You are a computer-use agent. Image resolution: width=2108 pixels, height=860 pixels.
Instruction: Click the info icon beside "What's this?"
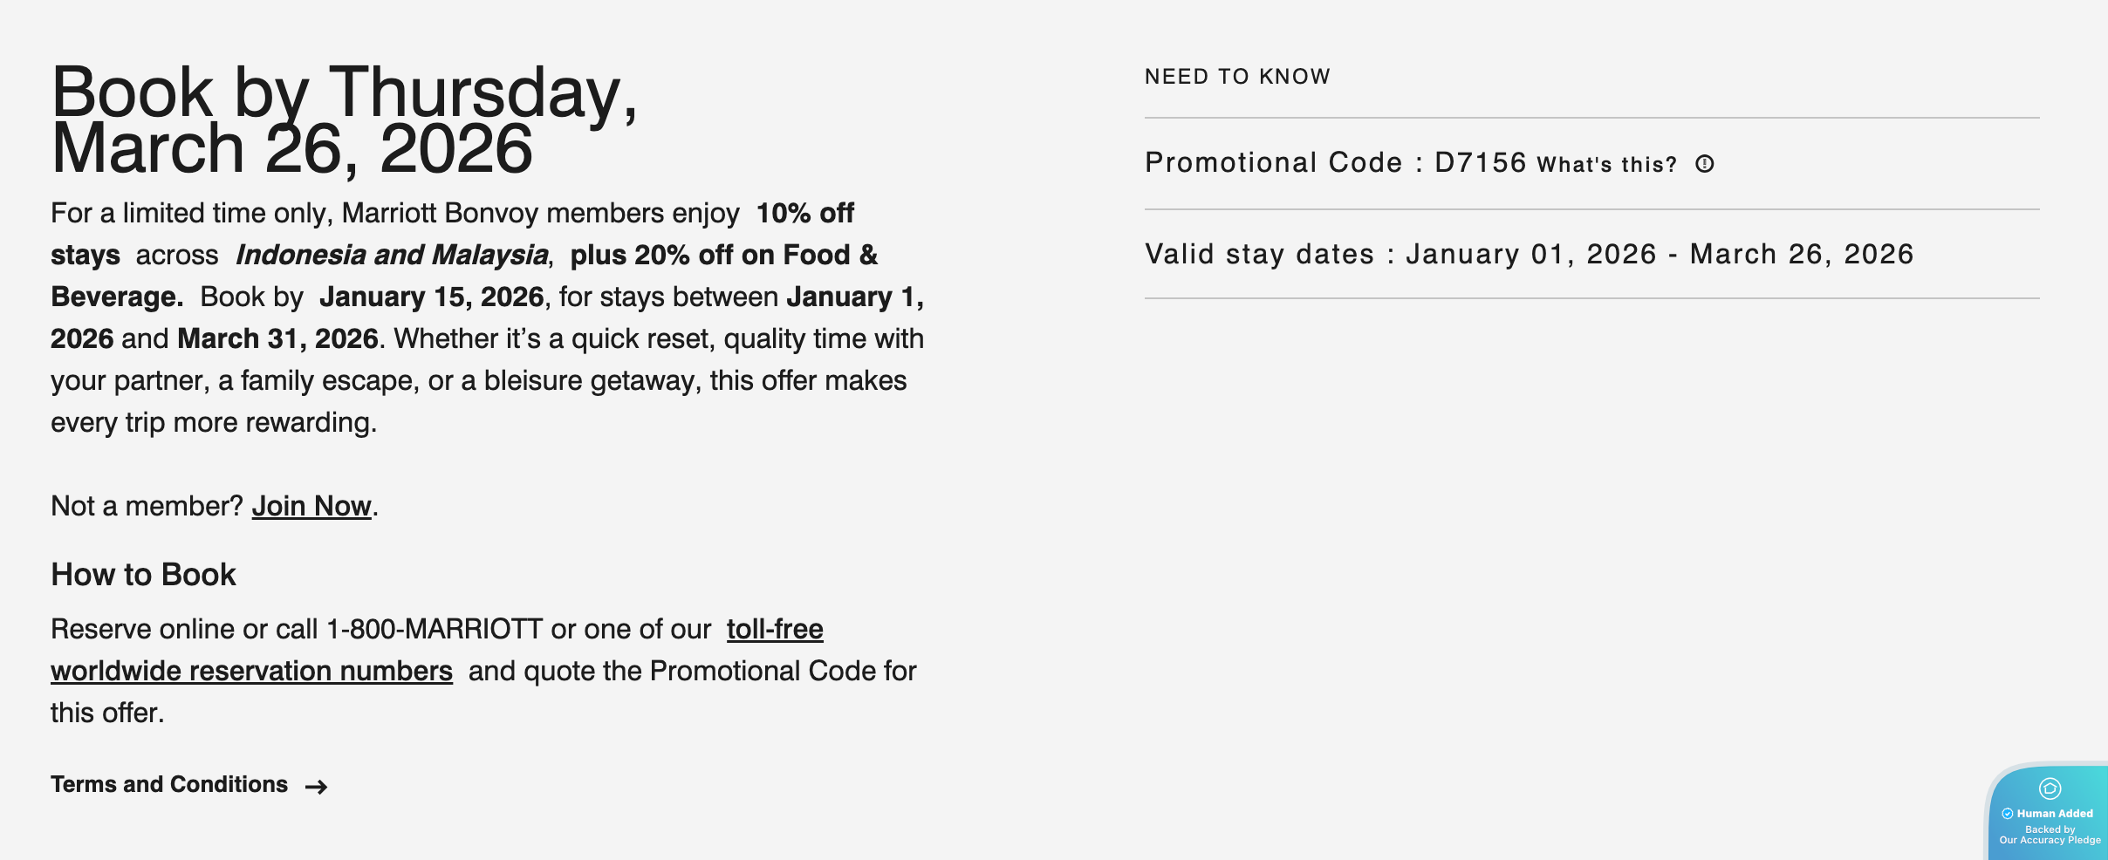click(x=1705, y=164)
